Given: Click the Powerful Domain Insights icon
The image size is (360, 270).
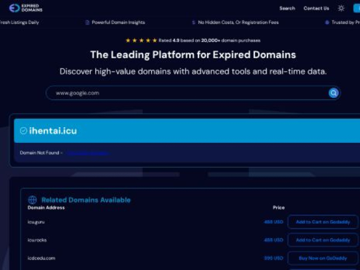Looking at the screenshot, I should tap(87, 22).
